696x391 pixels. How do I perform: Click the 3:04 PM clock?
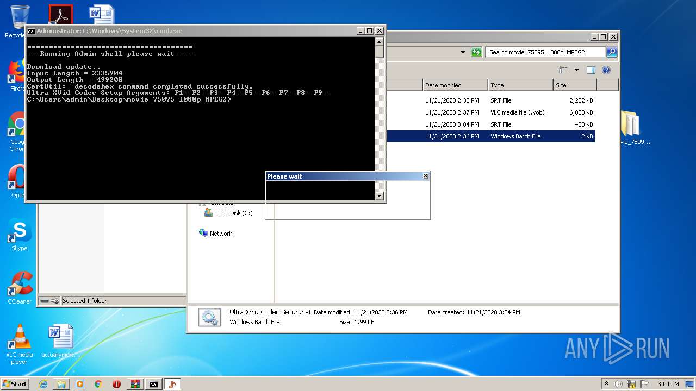(x=668, y=384)
